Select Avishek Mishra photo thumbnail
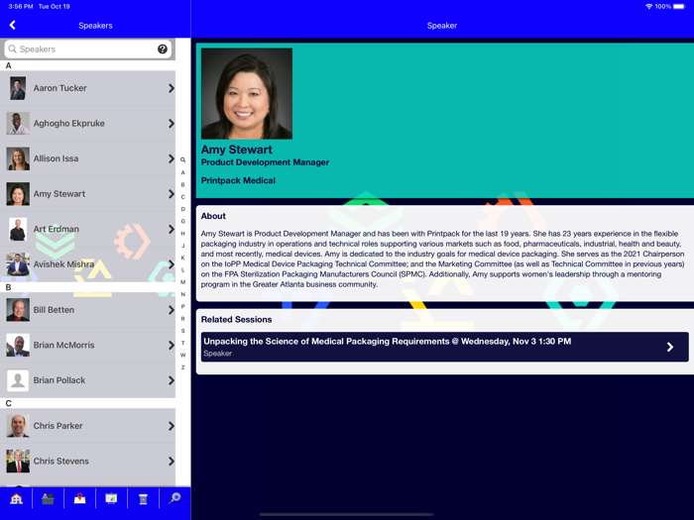This screenshot has width=694, height=520. coord(18,264)
